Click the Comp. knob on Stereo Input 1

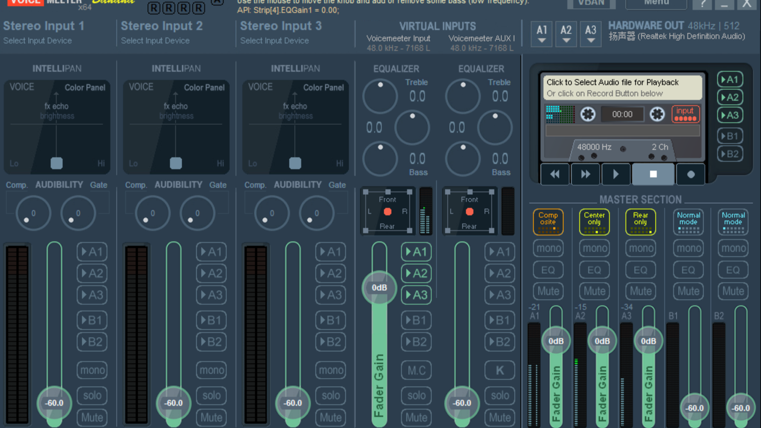[x=33, y=213]
